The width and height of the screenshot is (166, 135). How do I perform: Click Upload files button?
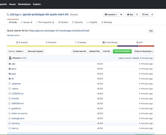click(94, 51)
